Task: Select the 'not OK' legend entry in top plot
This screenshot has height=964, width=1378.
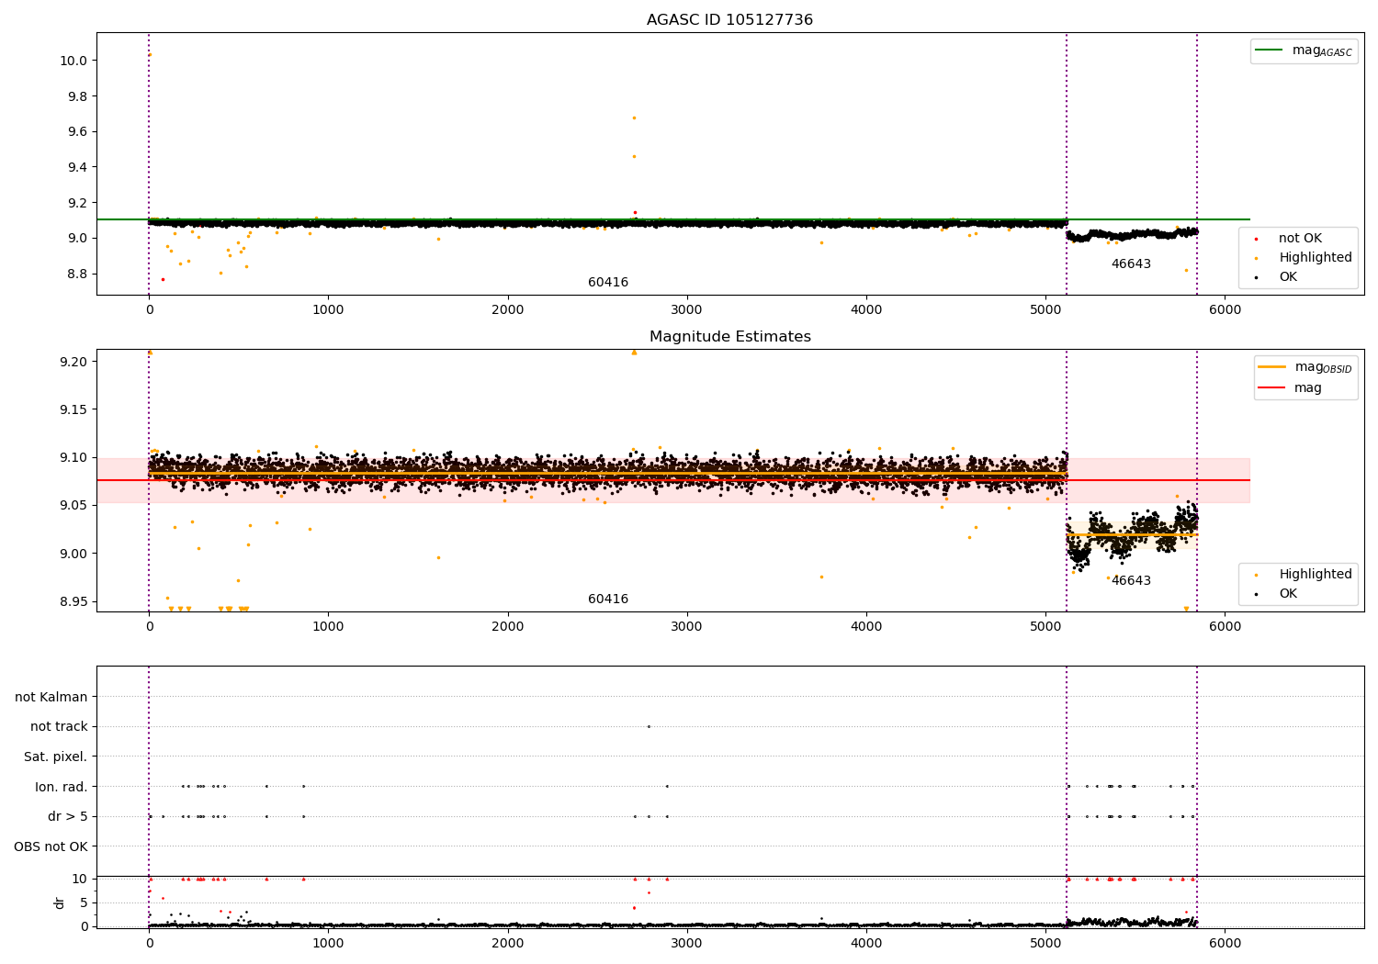Action: click(x=1300, y=239)
